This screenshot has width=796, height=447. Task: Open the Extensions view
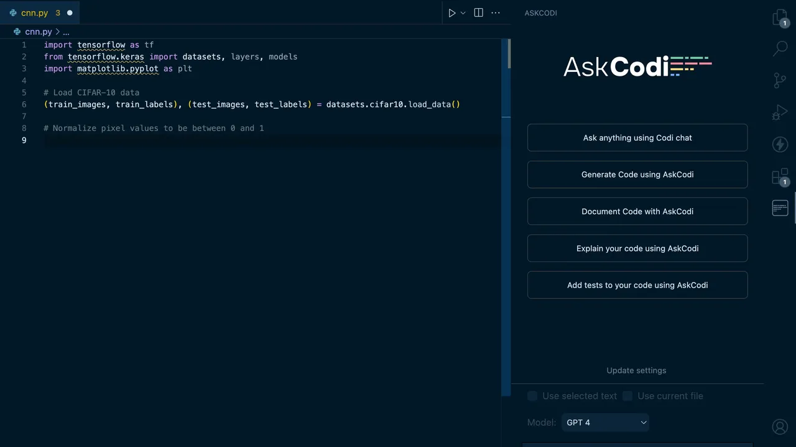[x=780, y=177]
